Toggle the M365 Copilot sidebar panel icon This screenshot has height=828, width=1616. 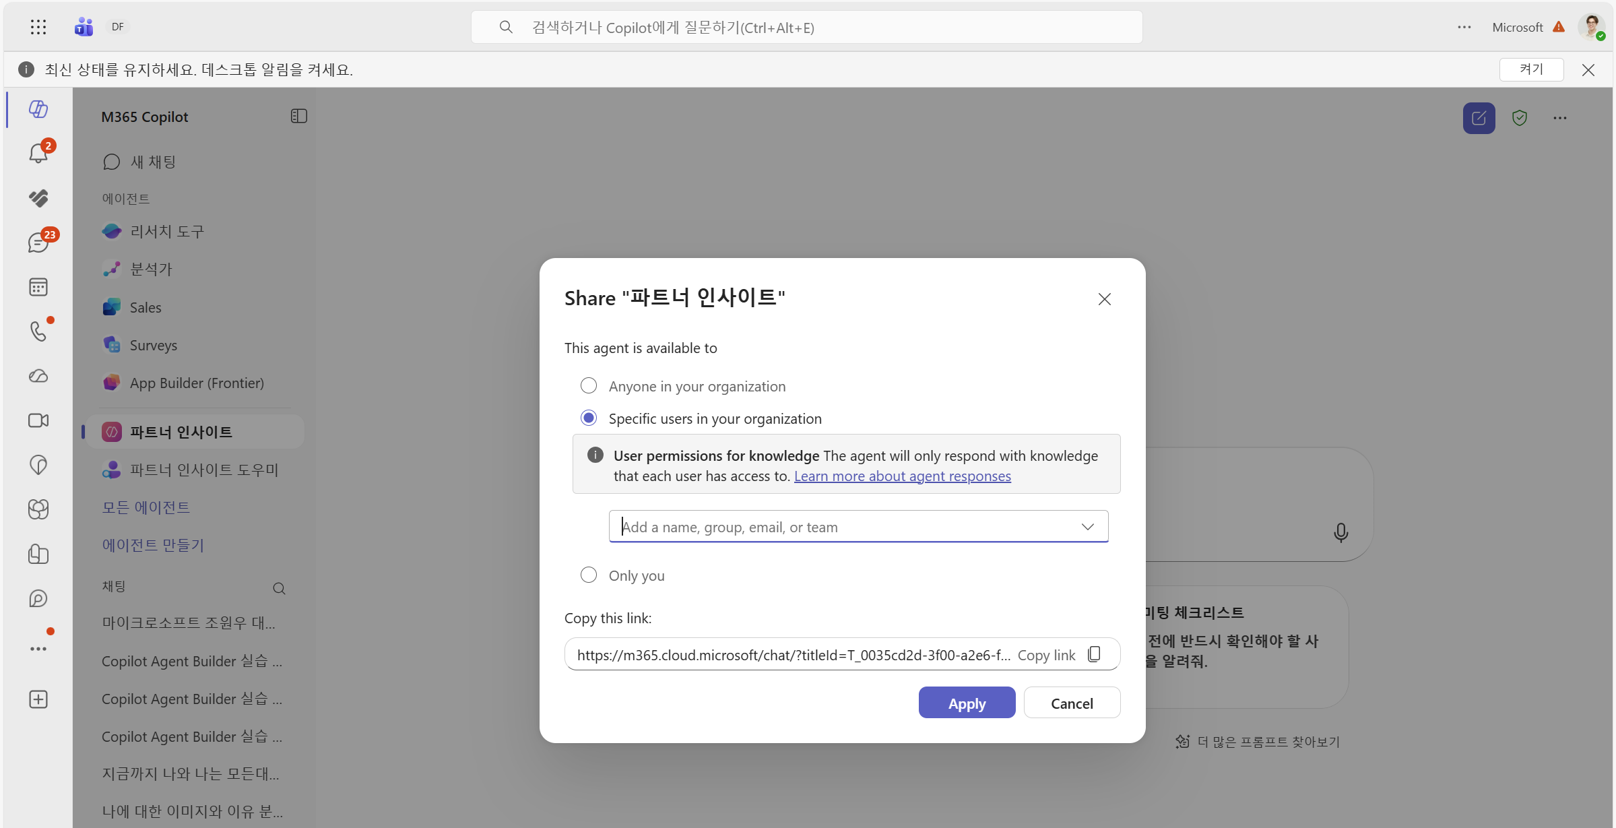[299, 116]
